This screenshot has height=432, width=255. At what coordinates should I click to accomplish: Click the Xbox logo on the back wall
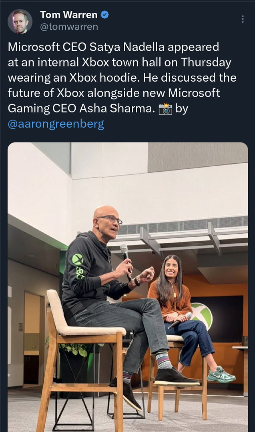tap(202, 315)
